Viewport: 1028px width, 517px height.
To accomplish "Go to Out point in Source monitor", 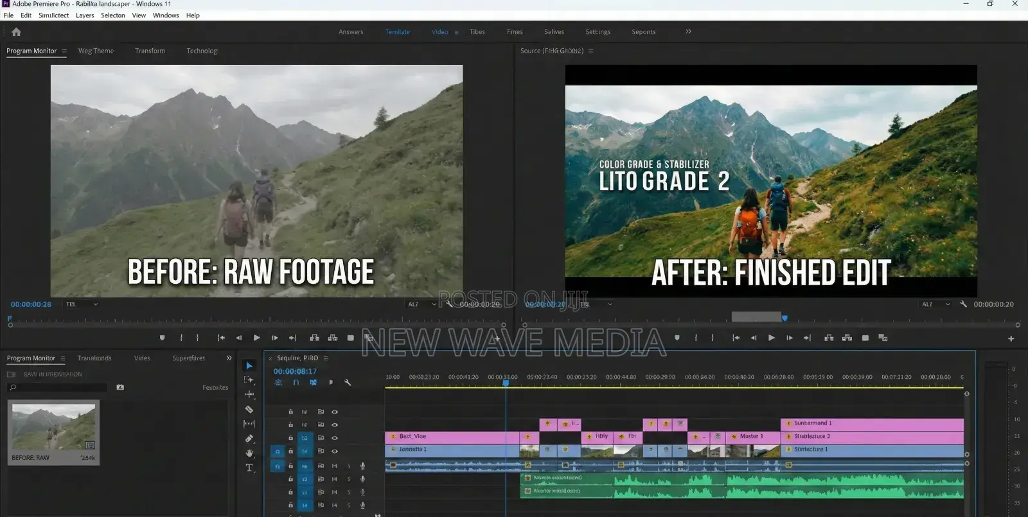I will coord(808,338).
